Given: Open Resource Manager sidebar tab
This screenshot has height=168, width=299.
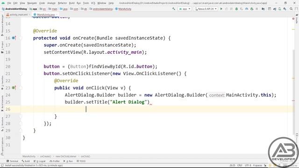Looking at the screenshot, I should pos(2,25).
